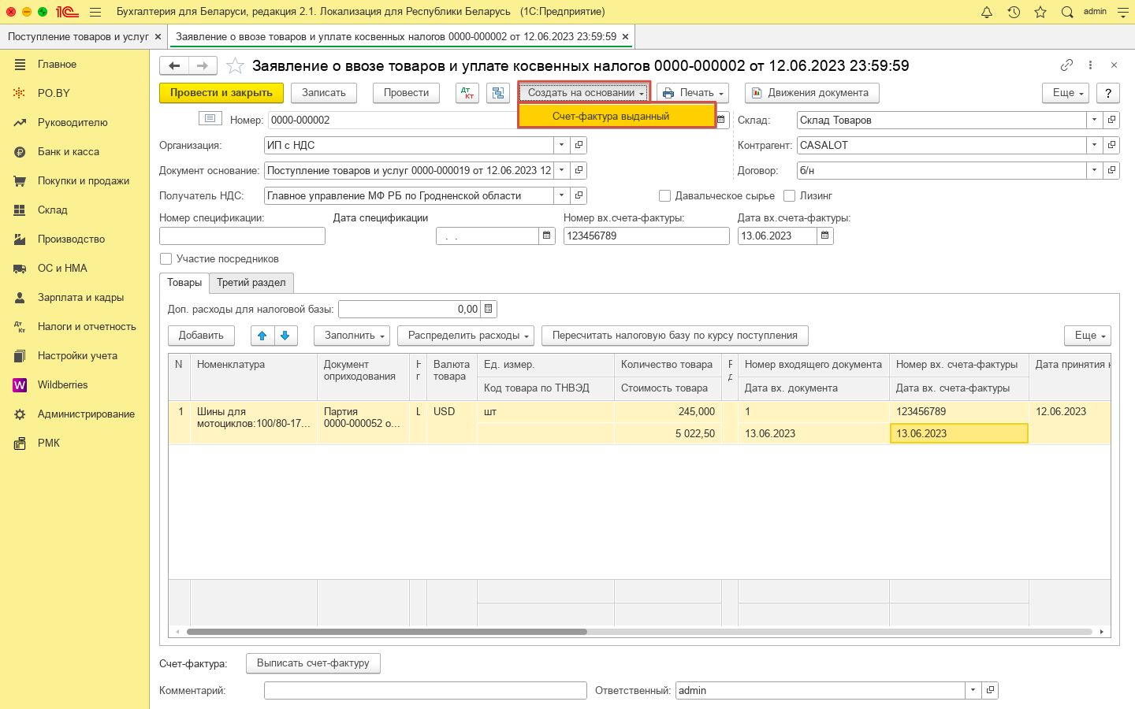
Task: Expand Документ основание dropdown arrow
Action: pyautogui.click(x=561, y=170)
